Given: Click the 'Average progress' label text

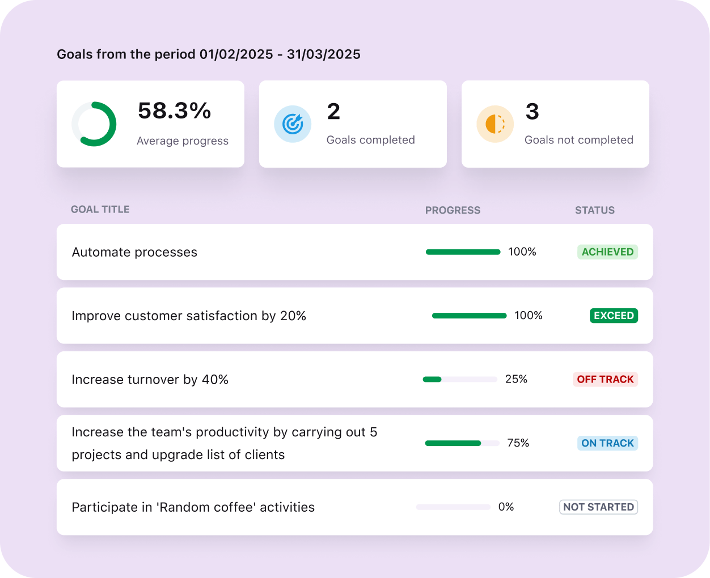Looking at the screenshot, I should pos(183,141).
